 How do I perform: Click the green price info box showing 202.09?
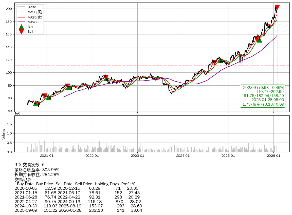click(x=262, y=96)
